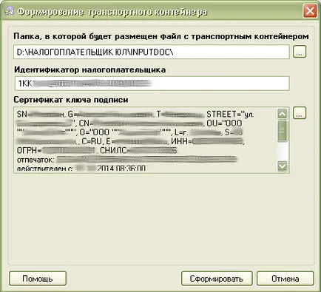321x292 pixels.
Task: Click the application icon in the title bar
Action: coord(9,11)
